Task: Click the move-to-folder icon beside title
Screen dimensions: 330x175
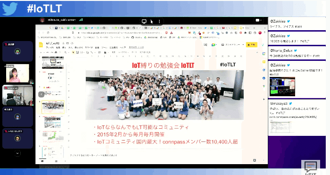Action: [x=68, y=43]
